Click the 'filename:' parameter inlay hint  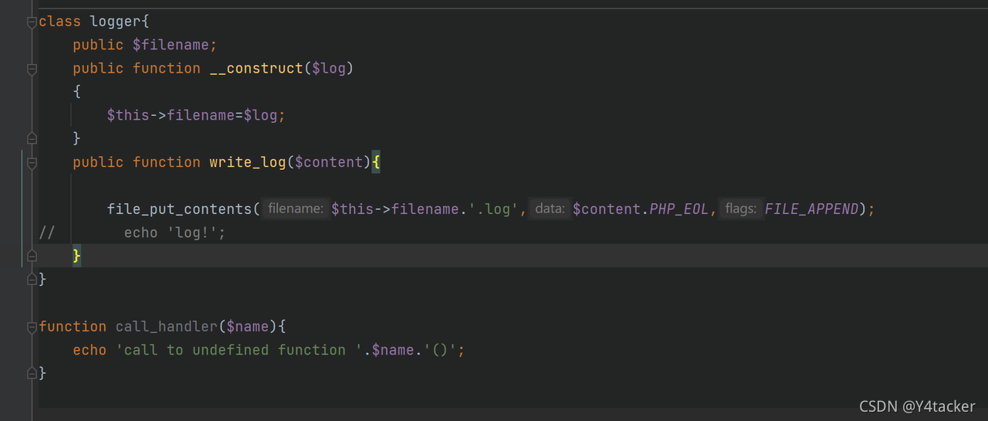tap(294, 209)
